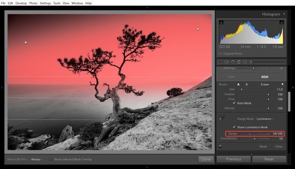295x169 pixels.
Task: Select the Graduated Filter tool icon
Action: [x=239, y=62]
